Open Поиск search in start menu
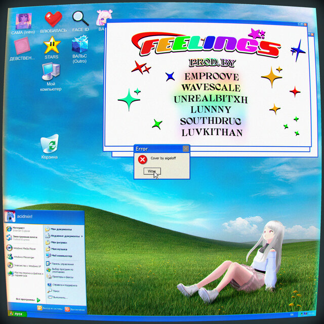This screenshot has height=324, width=324. coord(54,291)
